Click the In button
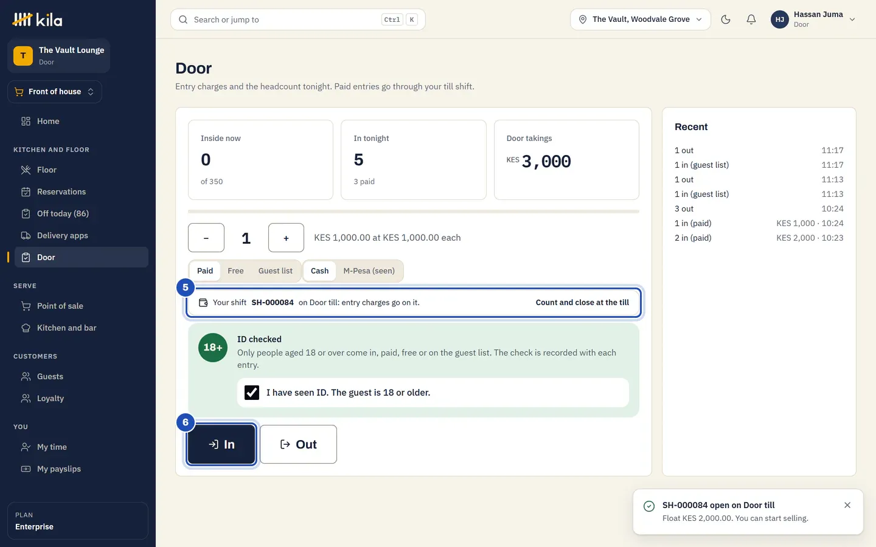Screen dimensions: 876x547 (x=221, y=444)
